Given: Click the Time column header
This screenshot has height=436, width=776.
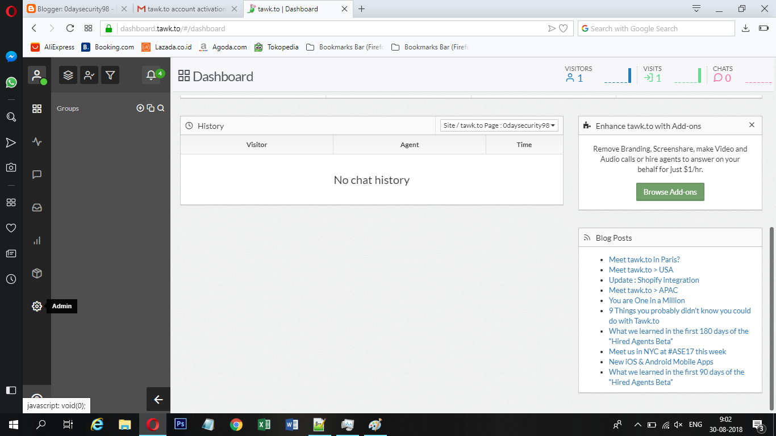Looking at the screenshot, I should tap(524, 145).
